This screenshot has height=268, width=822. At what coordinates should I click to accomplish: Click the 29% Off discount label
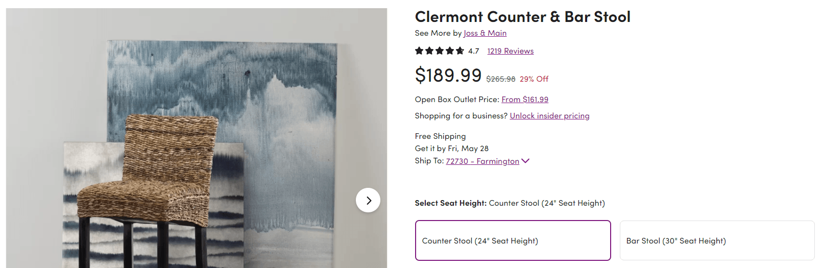point(534,79)
